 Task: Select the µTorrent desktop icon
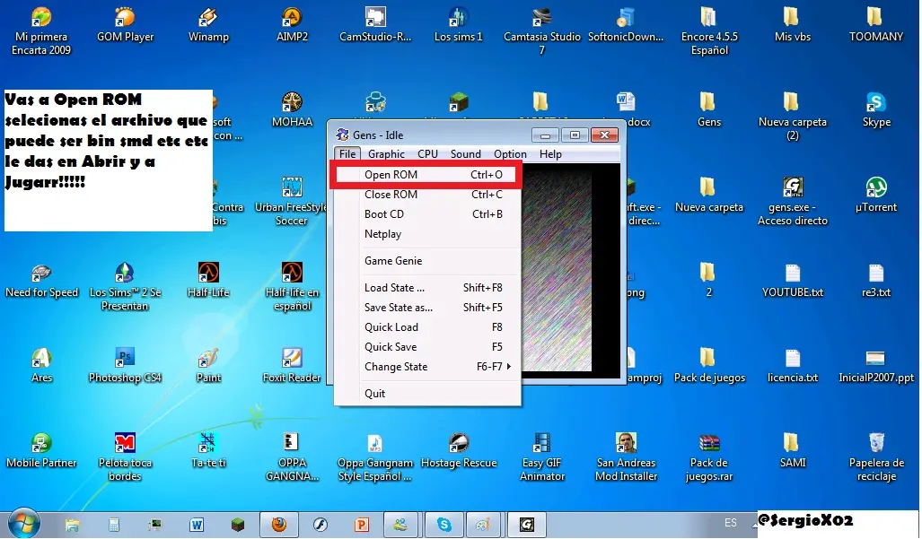[x=876, y=196]
